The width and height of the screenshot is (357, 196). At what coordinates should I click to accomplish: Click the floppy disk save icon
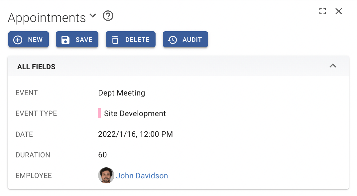[x=66, y=39]
